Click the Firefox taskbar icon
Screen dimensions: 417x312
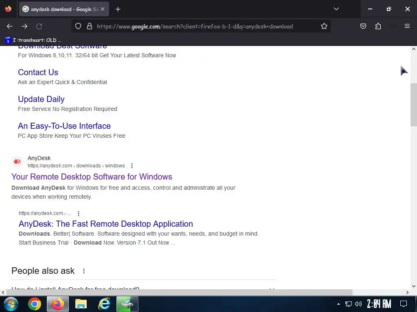coord(58,304)
